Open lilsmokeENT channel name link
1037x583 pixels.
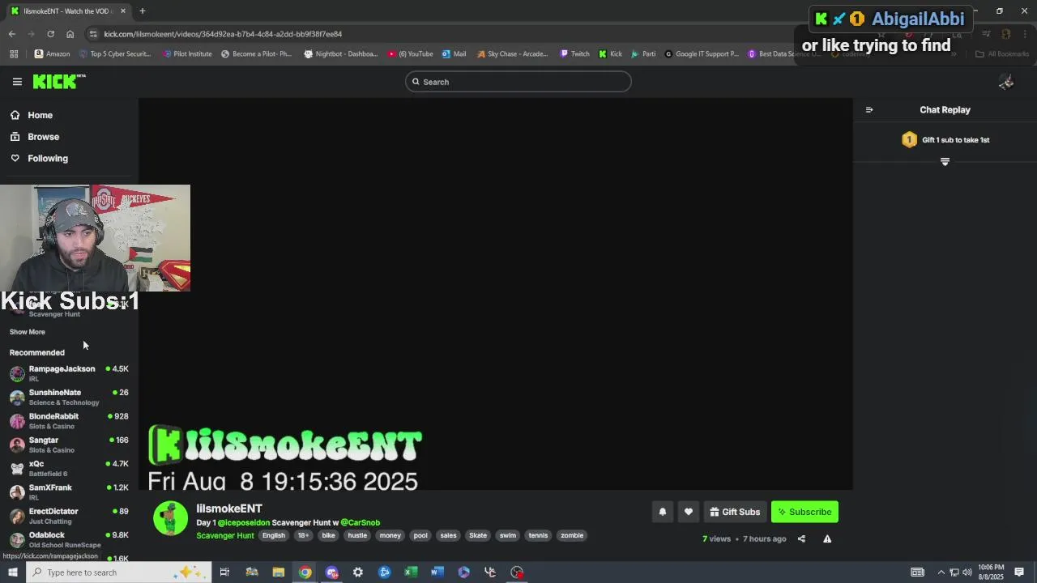coord(229,509)
